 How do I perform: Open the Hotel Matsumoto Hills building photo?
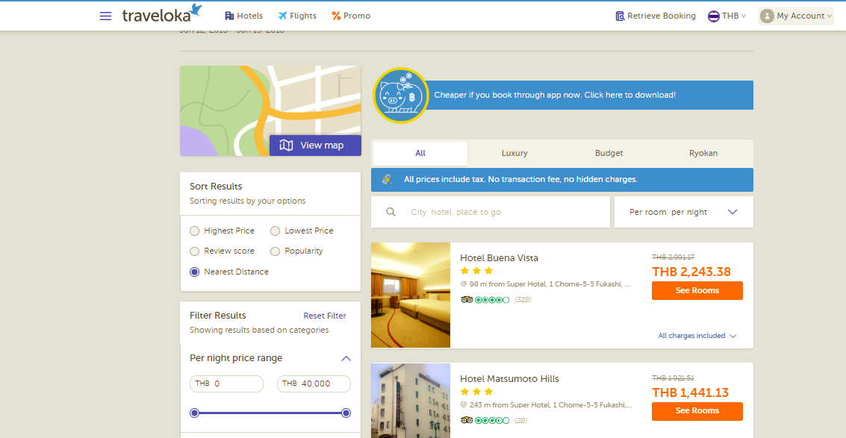click(x=411, y=401)
